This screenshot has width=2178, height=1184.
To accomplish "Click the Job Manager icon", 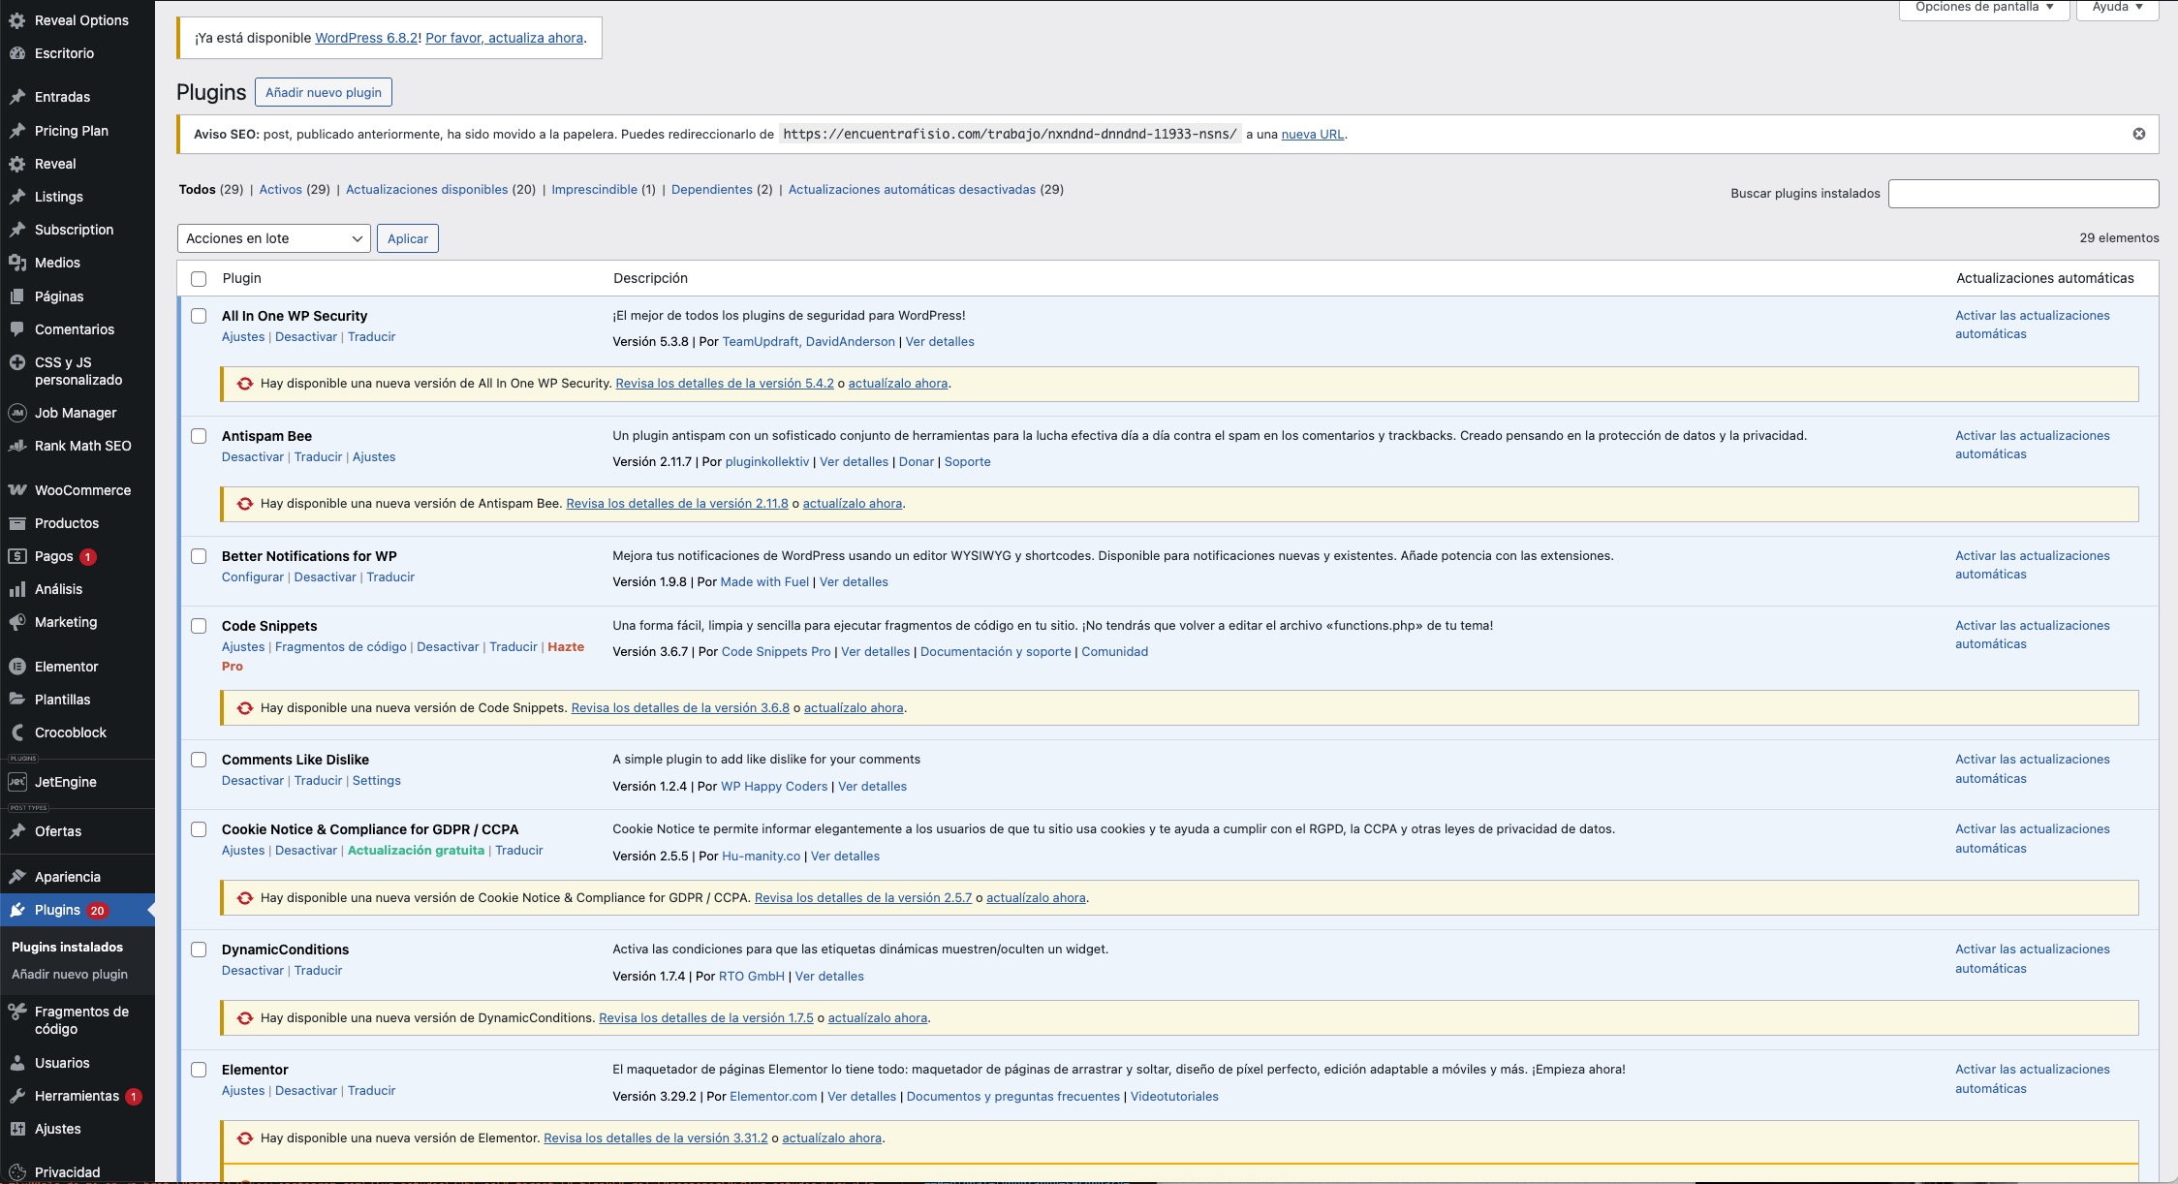I will [x=16, y=413].
